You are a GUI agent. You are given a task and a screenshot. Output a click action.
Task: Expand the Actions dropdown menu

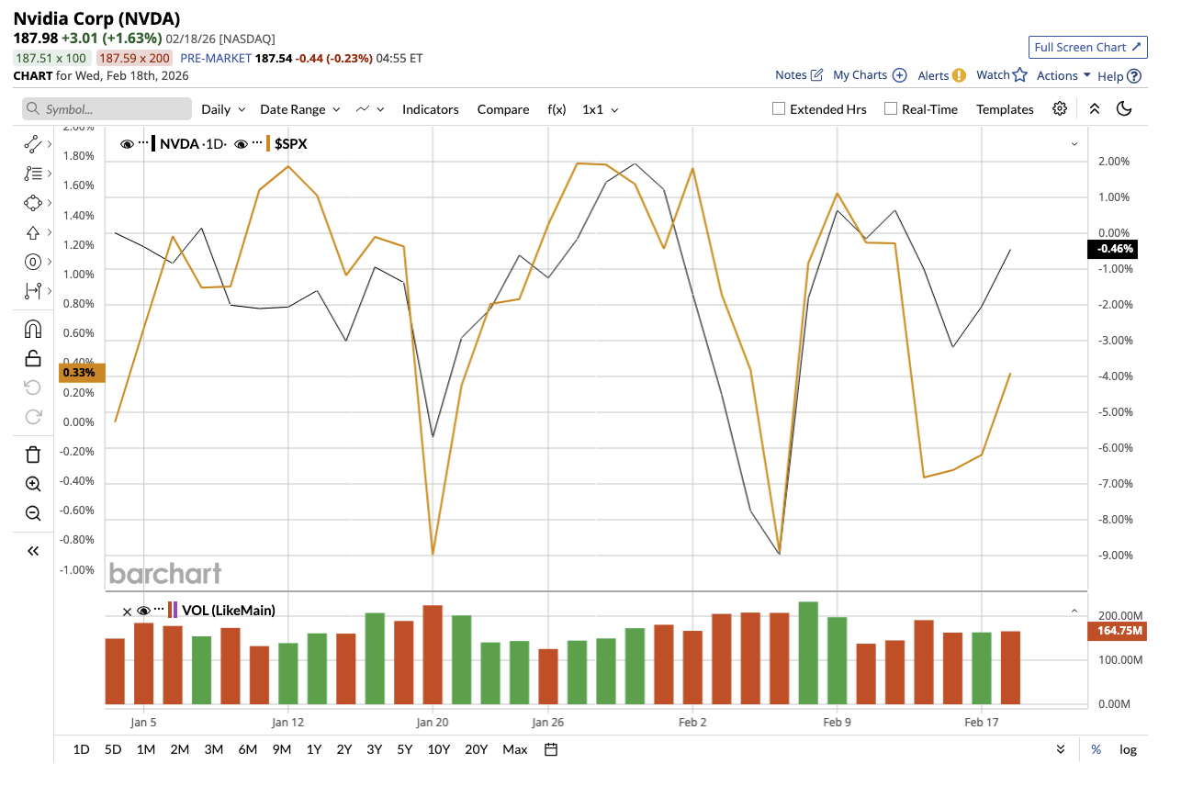[1063, 75]
